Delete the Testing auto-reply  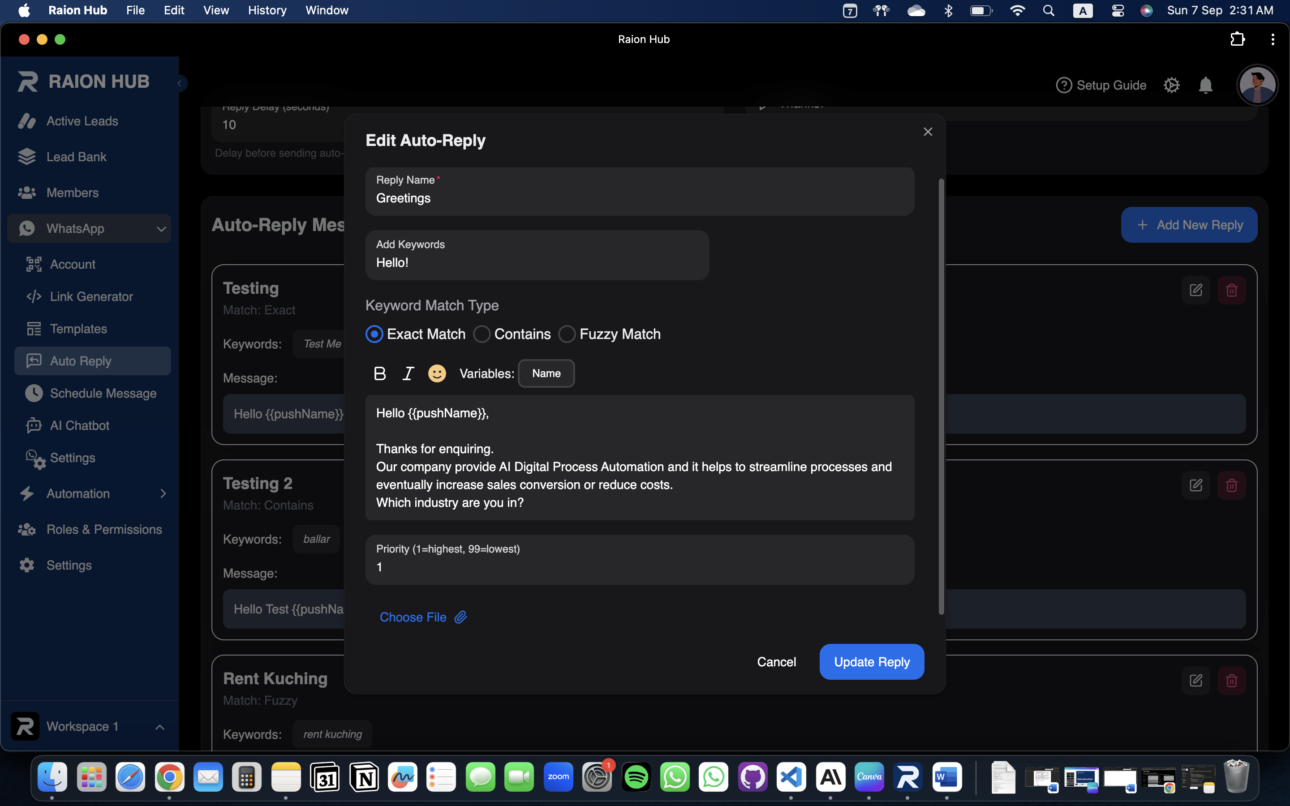[x=1231, y=290]
